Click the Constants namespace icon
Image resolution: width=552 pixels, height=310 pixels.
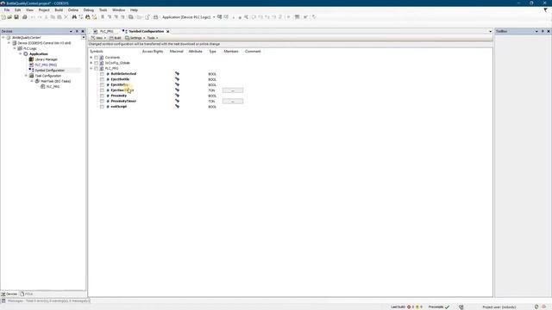(102, 58)
